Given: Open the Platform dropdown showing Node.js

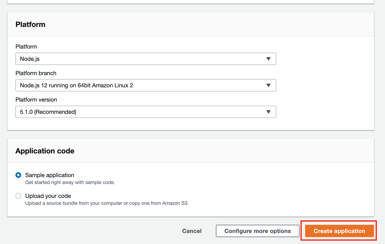Looking at the screenshot, I should click(146, 59).
